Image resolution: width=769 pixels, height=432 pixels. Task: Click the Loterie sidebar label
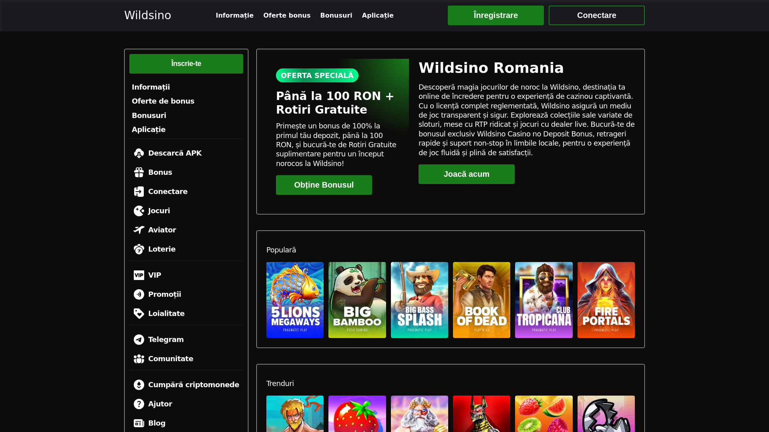[162, 249]
